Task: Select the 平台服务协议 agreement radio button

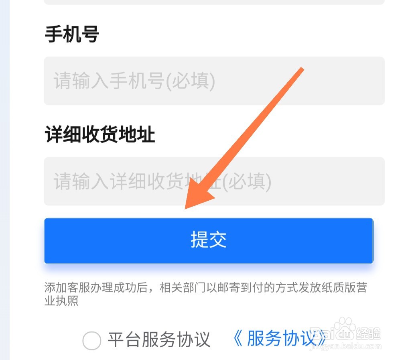Action: click(x=92, y=340)
